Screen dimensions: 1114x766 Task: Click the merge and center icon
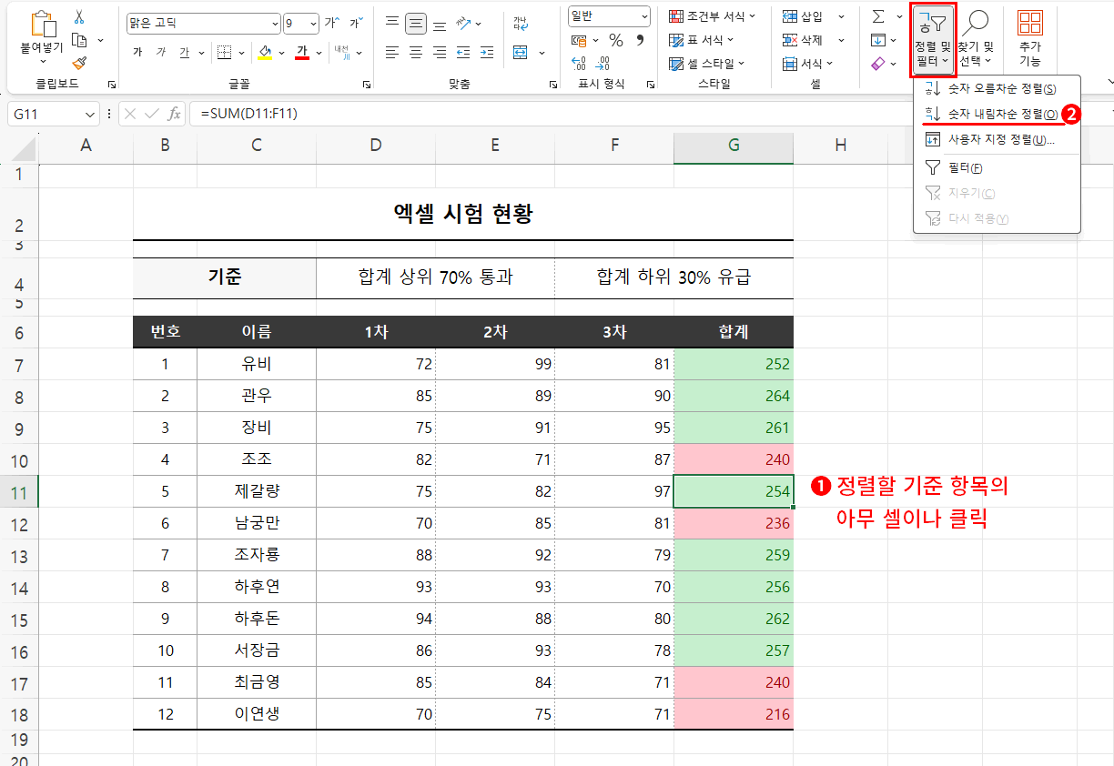click(520, 53)
